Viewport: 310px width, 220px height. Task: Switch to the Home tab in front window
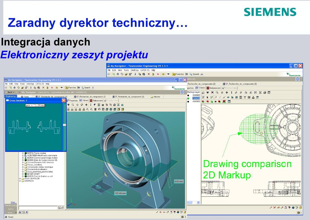(x=25, y=97)
